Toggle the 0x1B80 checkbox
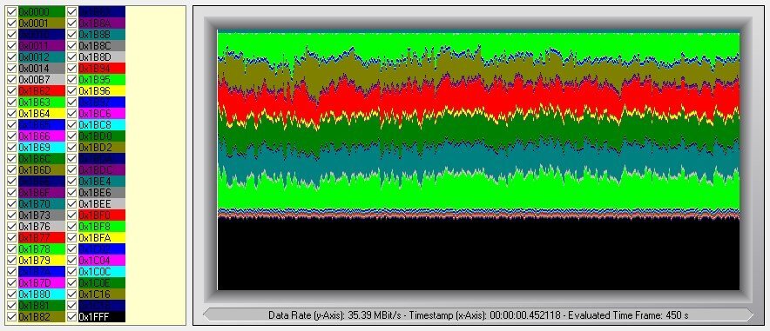The image size is (770, 331). click(x=12, y=294)
